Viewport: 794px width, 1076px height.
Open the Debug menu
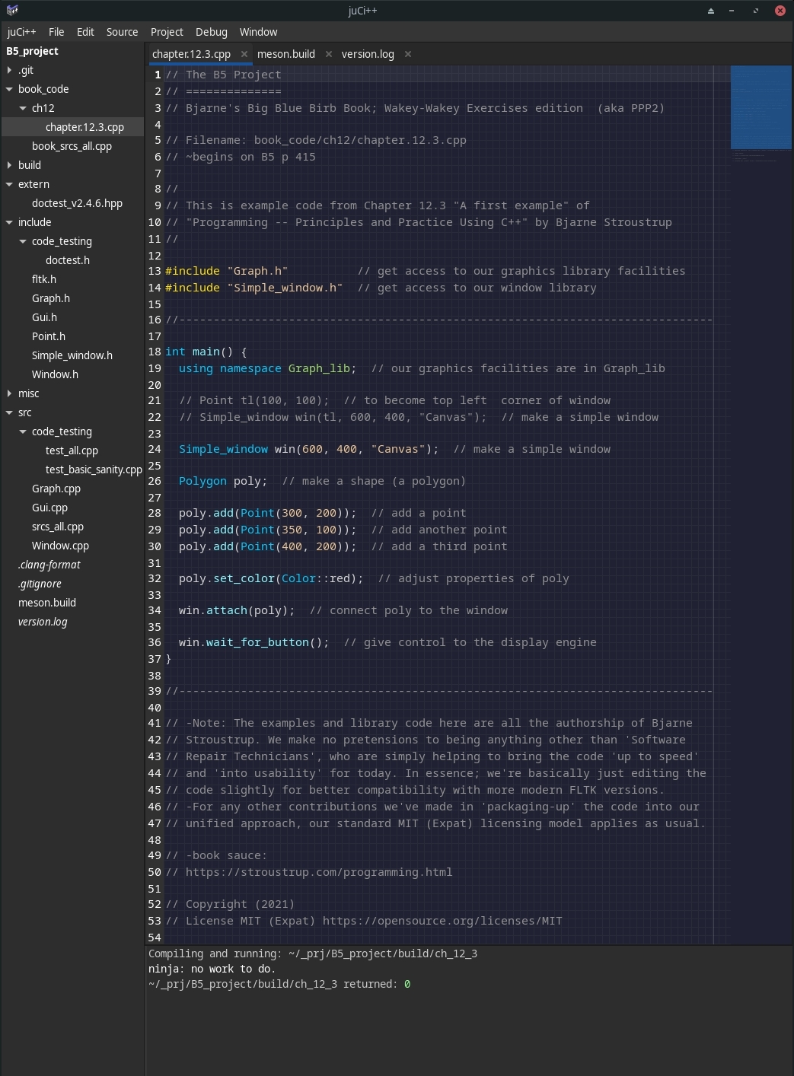pyautogui.click(x=212, y=32)
